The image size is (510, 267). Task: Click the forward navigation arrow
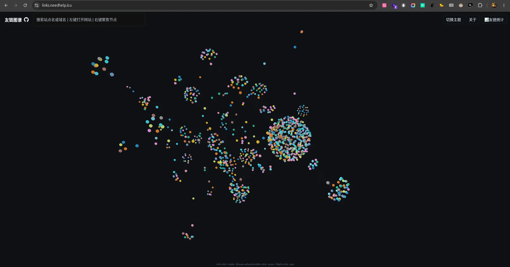(x=16, y=5)
